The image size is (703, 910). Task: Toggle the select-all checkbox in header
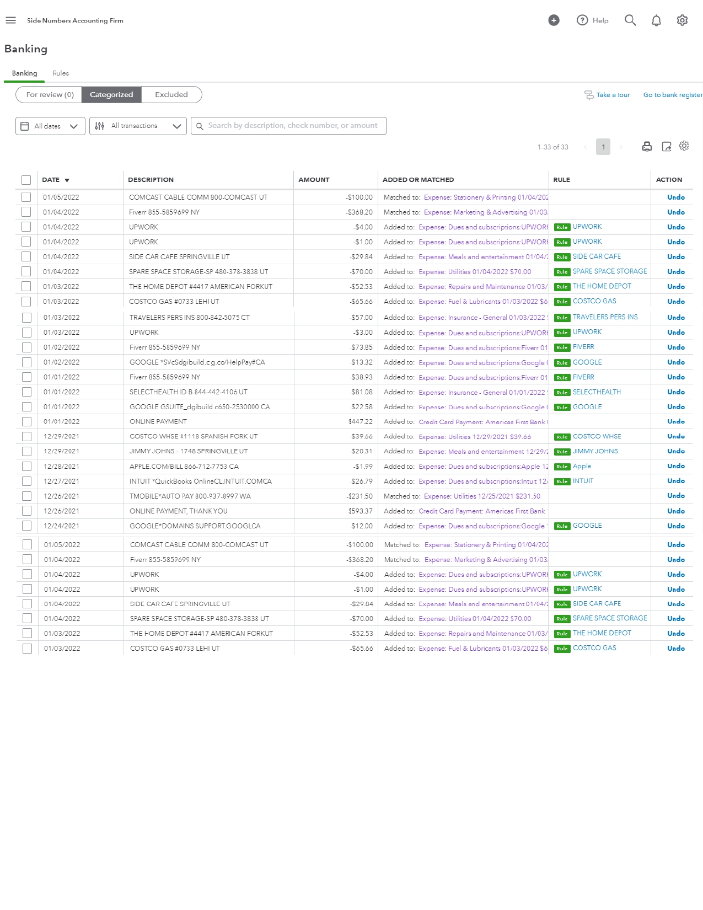[x=26, y=180]
